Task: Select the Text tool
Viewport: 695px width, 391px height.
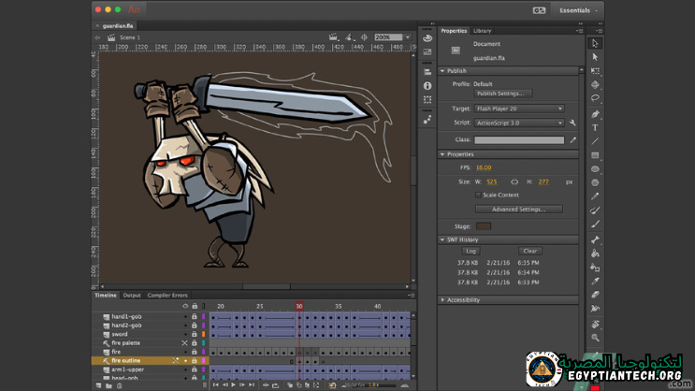Action: tap(595, 127)
